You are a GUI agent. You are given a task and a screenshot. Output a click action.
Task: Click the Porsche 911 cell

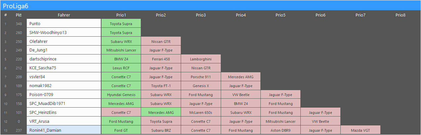pos(201,77)
